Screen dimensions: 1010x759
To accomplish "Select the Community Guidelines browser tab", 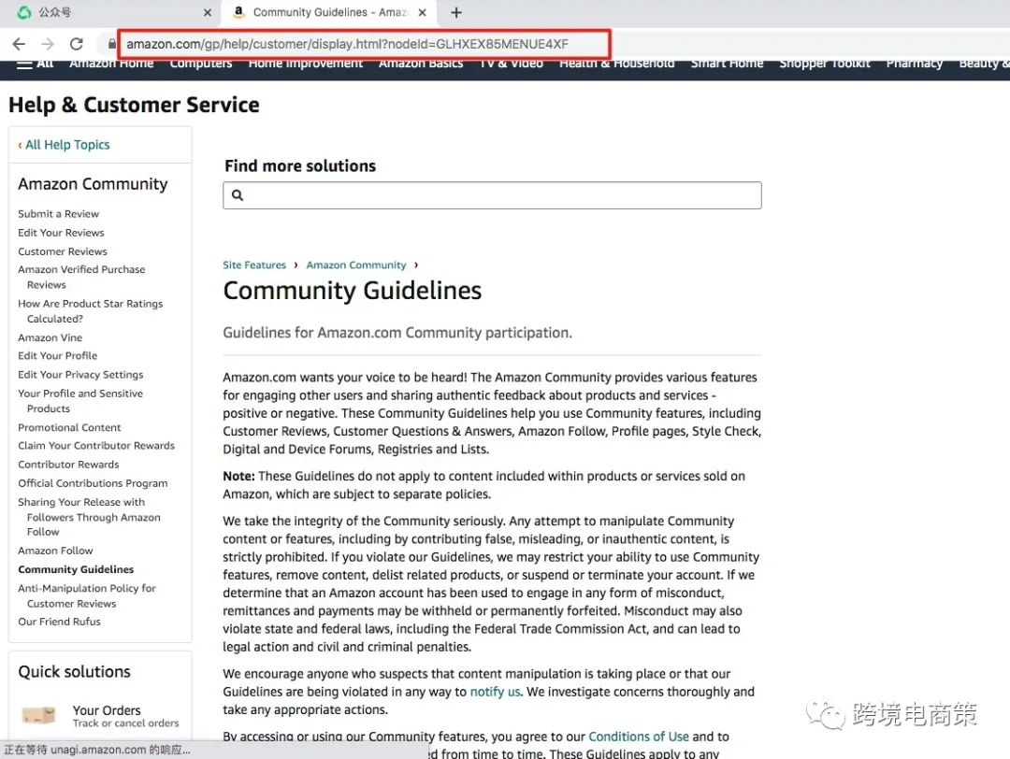I will point(328,12).
